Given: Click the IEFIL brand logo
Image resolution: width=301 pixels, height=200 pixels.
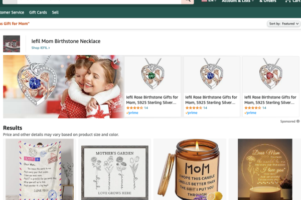Looking at the screenshot, I should pyautogui.click(x=12, y=44).
